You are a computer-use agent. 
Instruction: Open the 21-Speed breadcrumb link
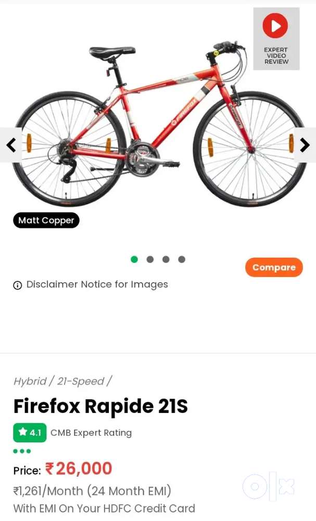click(81, 381)
